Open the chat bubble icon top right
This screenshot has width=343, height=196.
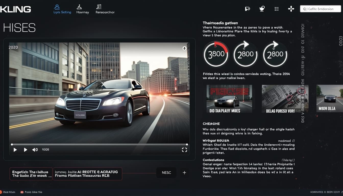(x=247, y=8)
